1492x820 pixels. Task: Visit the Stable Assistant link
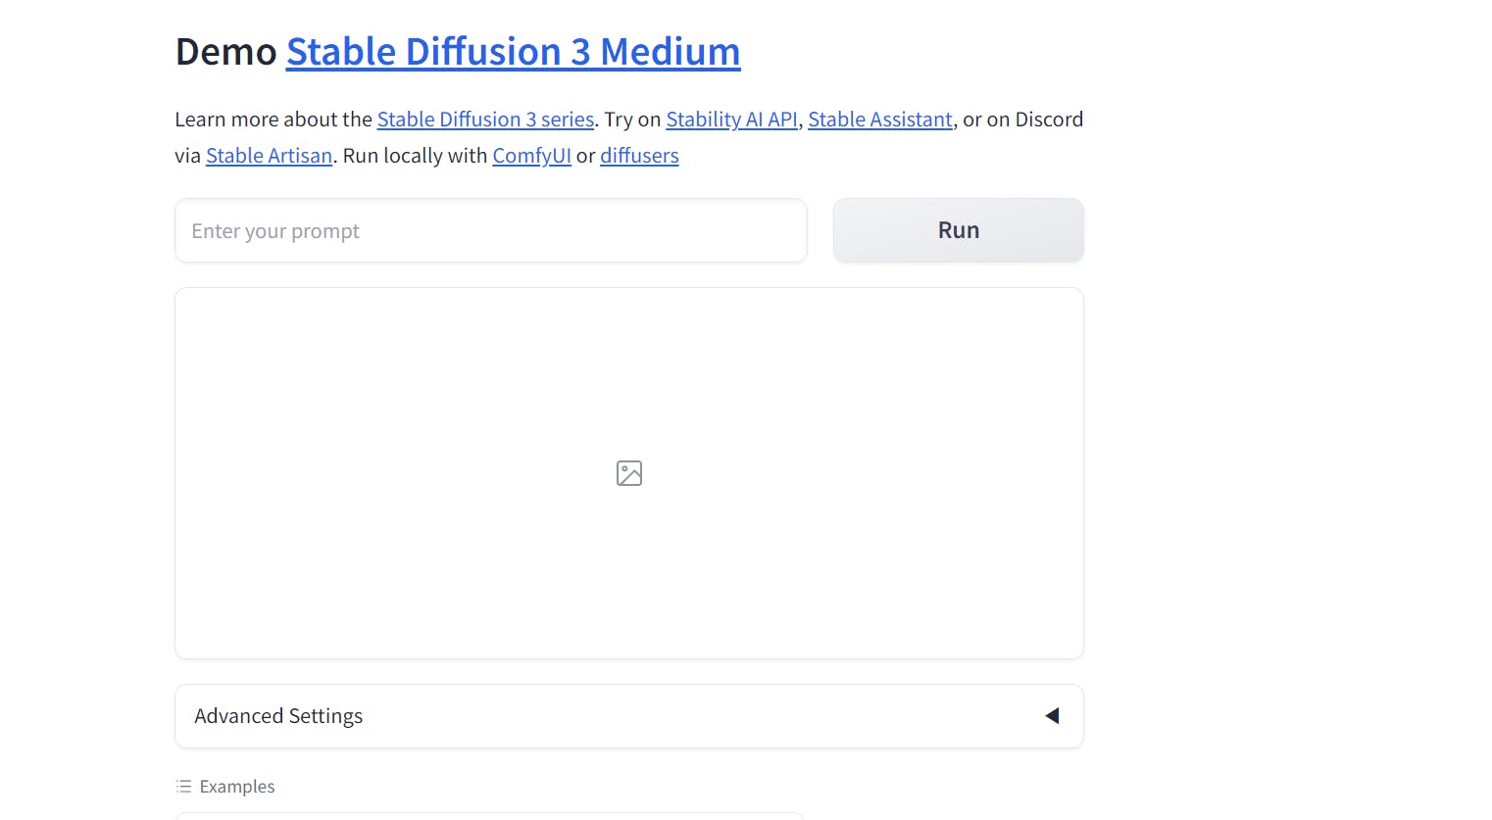[879, 120]
